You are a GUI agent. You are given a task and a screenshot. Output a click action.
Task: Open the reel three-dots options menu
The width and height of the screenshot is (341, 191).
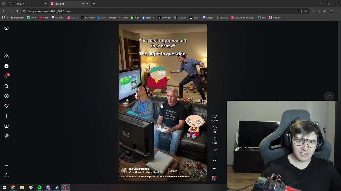[x=214, y=169]
